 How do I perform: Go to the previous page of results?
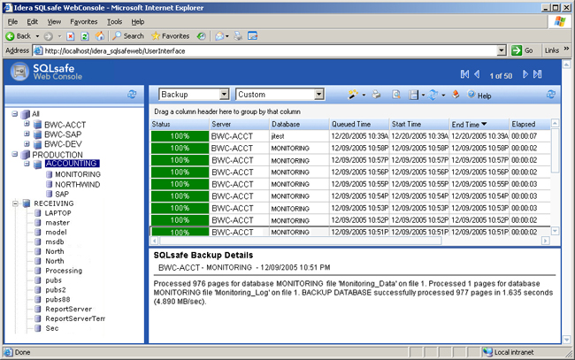pyautogui.click(x=477, y=74)
